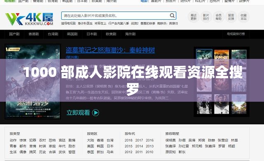Filter by genre 生活

pyautogui.click(x=13, y=152)
